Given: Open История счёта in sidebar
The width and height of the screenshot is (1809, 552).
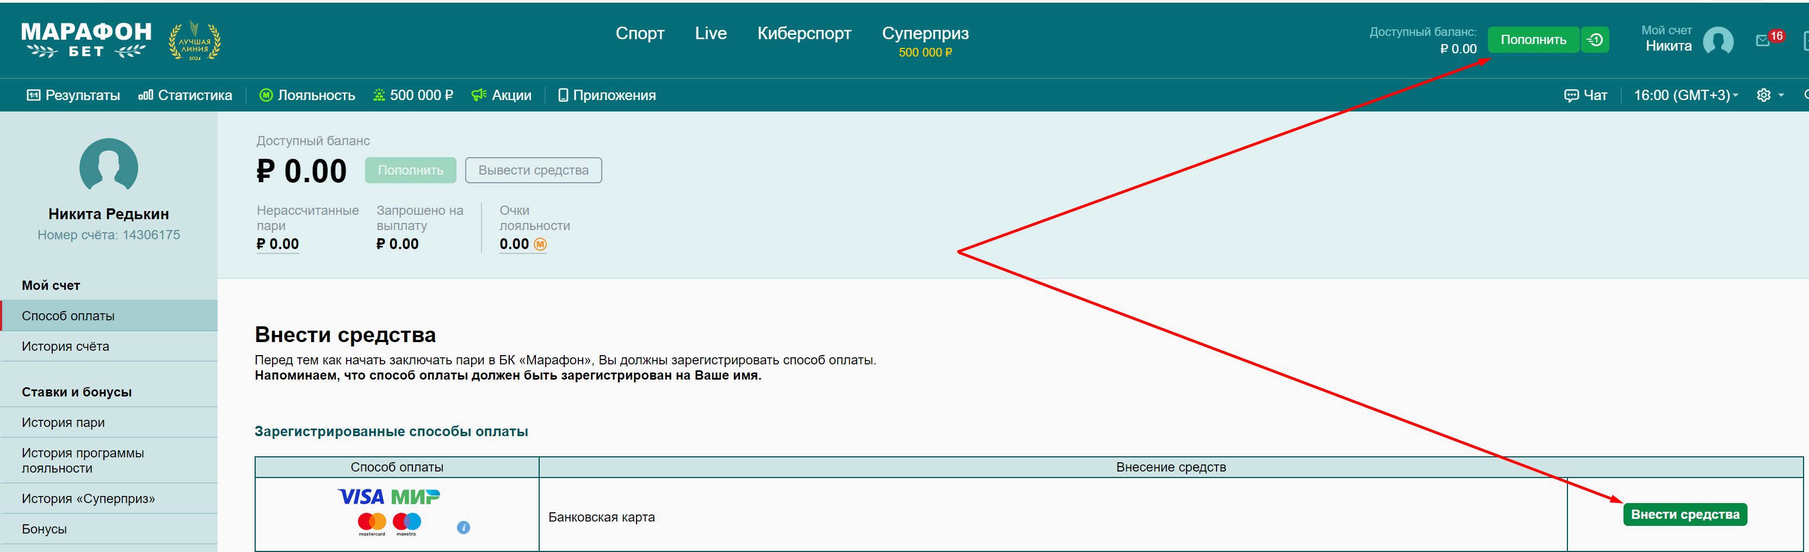Looking at the screenshot, I should pos(109,346).
